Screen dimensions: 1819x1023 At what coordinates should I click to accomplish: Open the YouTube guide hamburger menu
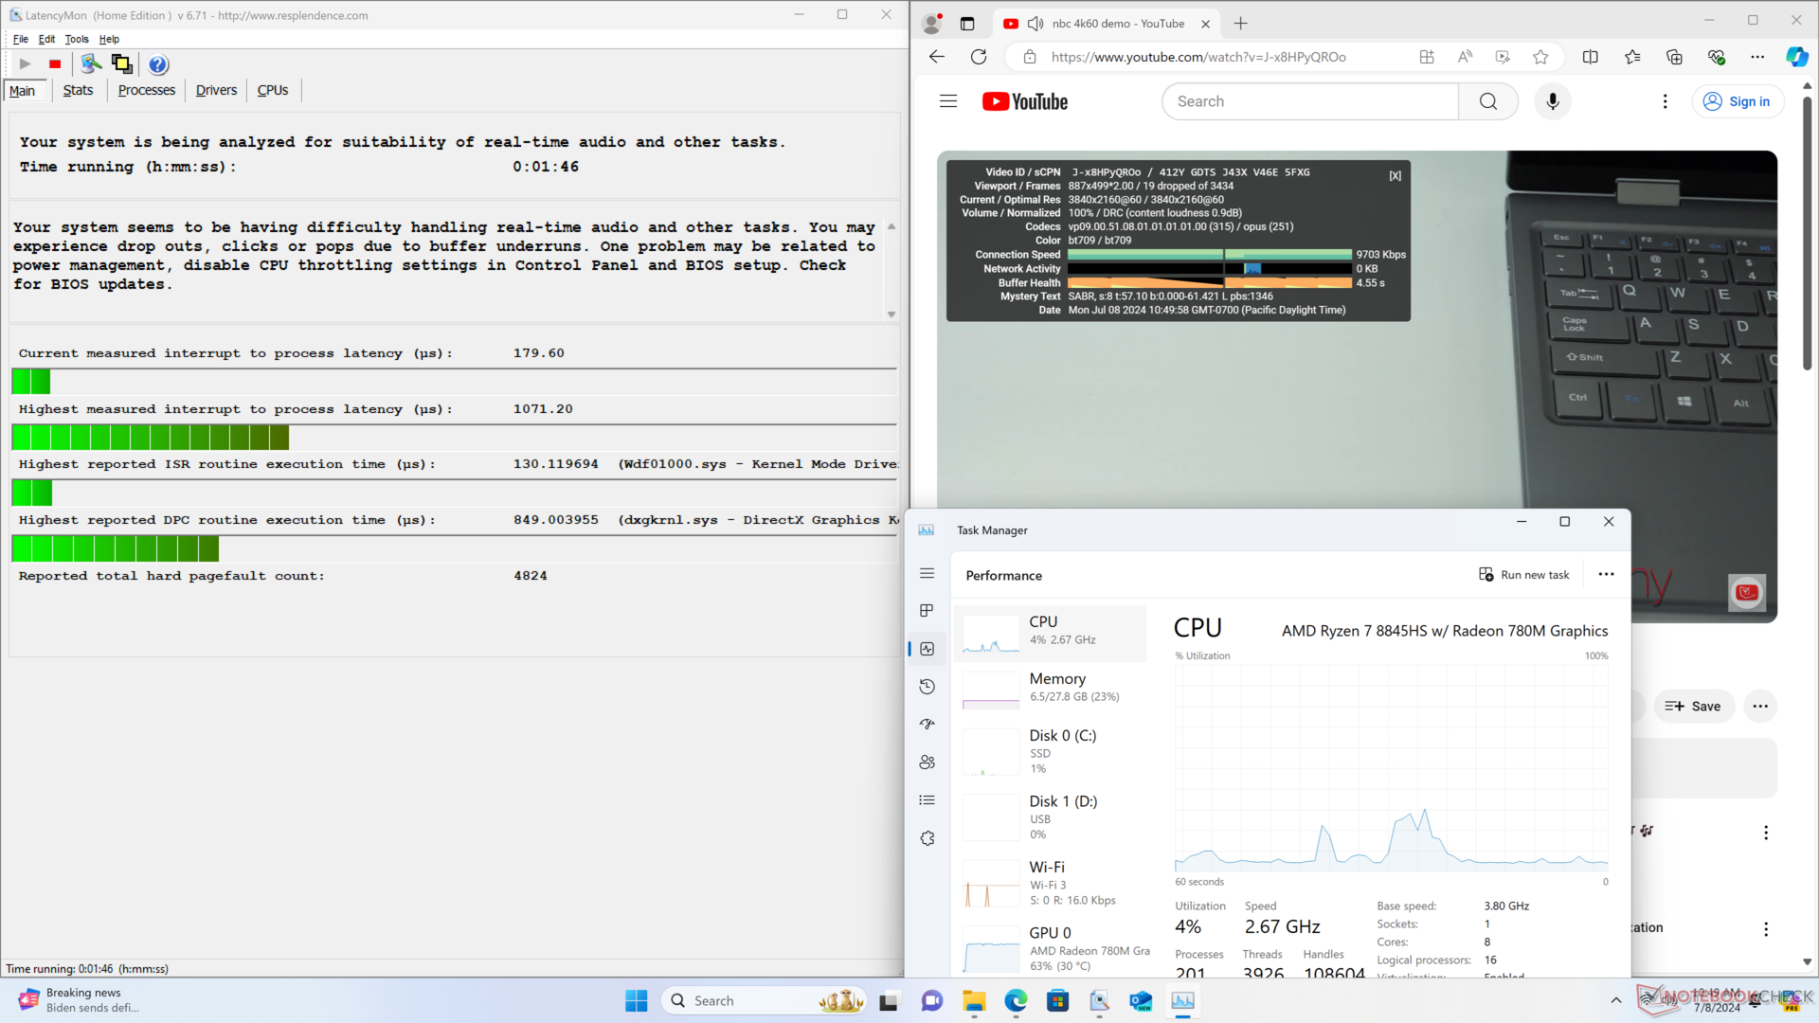coord(947,101)
